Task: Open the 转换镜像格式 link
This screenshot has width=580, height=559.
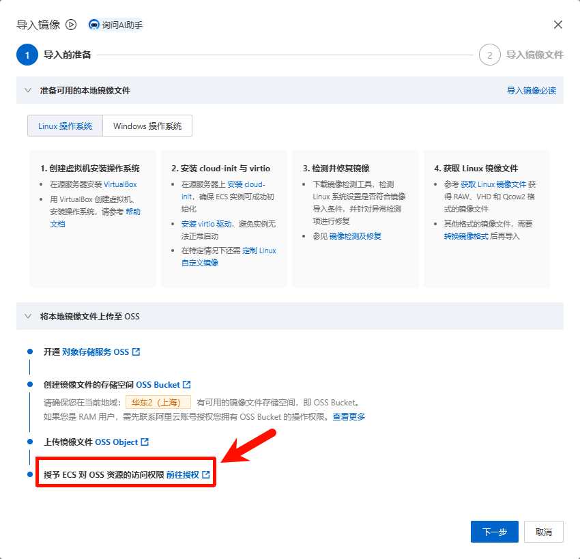Action: point(466,236)
